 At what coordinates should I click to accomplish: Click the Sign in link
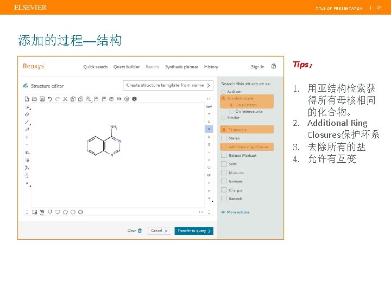click(257, 67)
